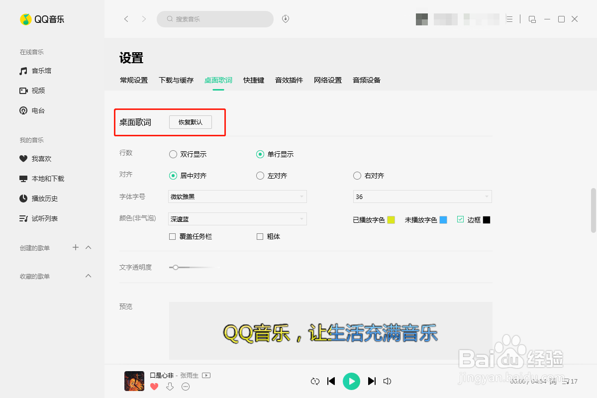Play the current song
Image resolution: width=597 pixels, height=398 pixels.
click(x=351, y=381)
